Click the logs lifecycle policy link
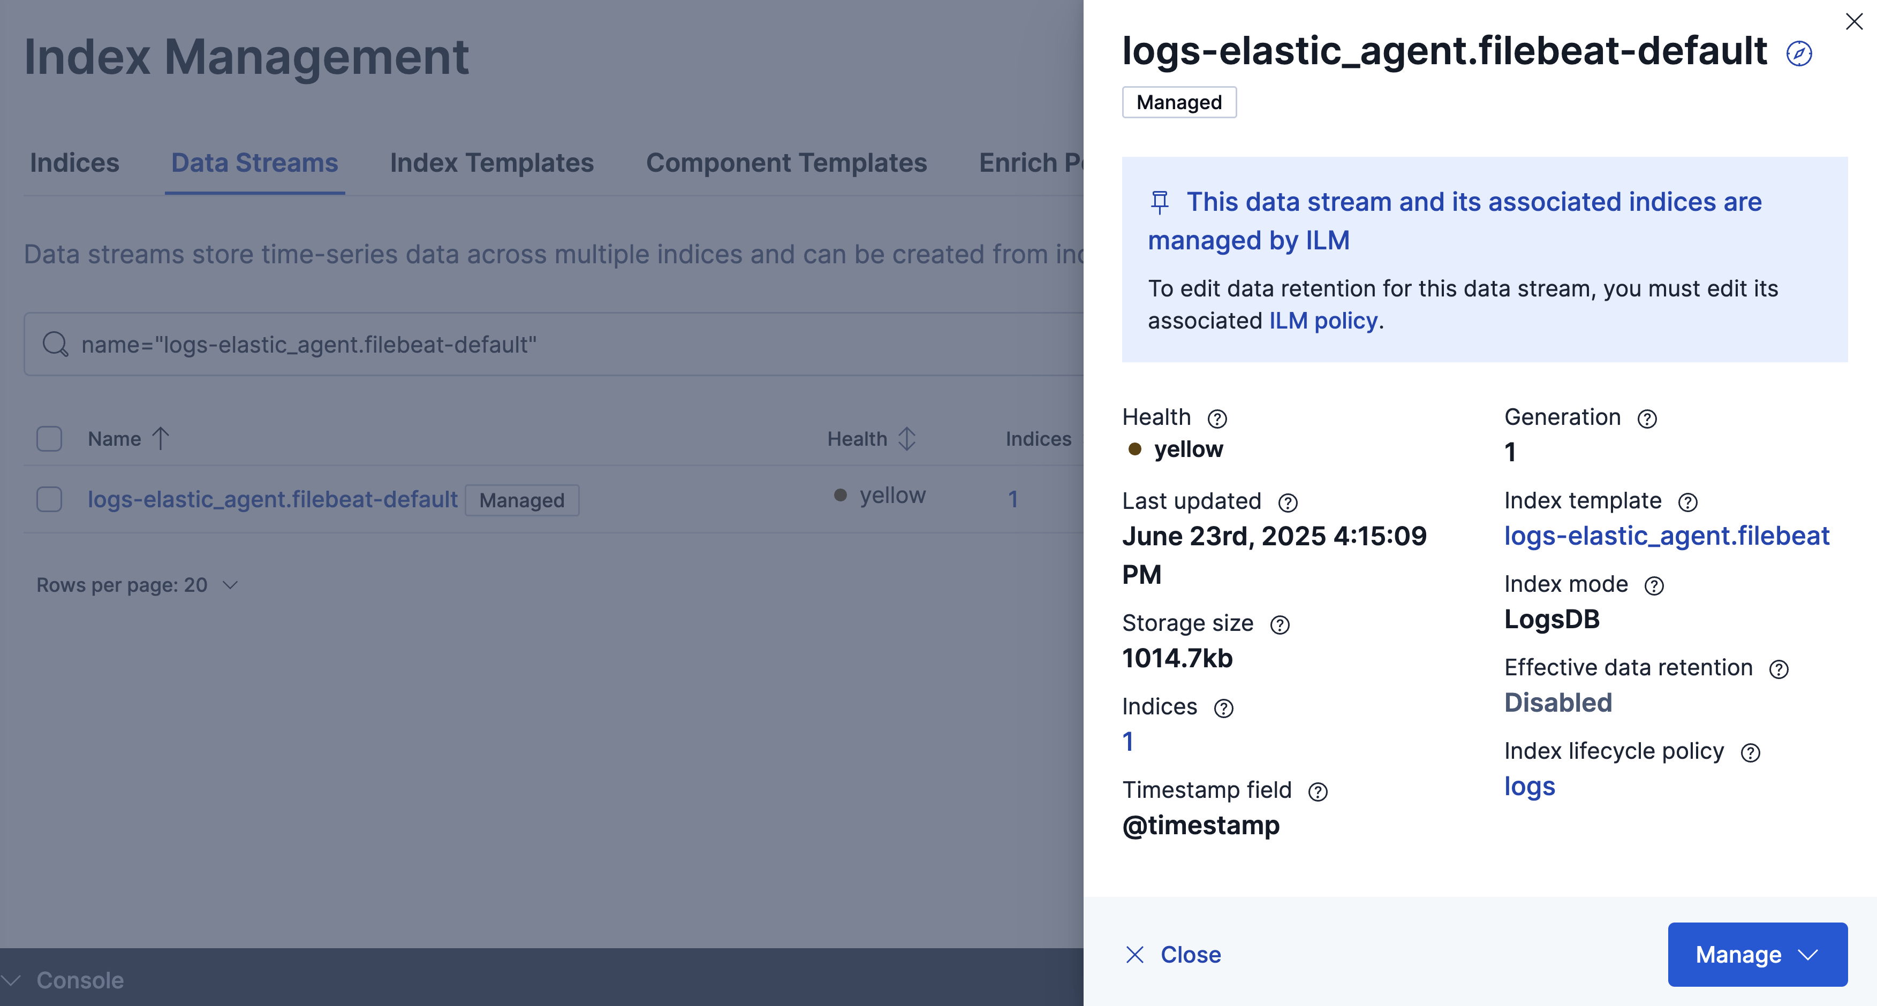 pyautogui.click(x=1528, y=786)
